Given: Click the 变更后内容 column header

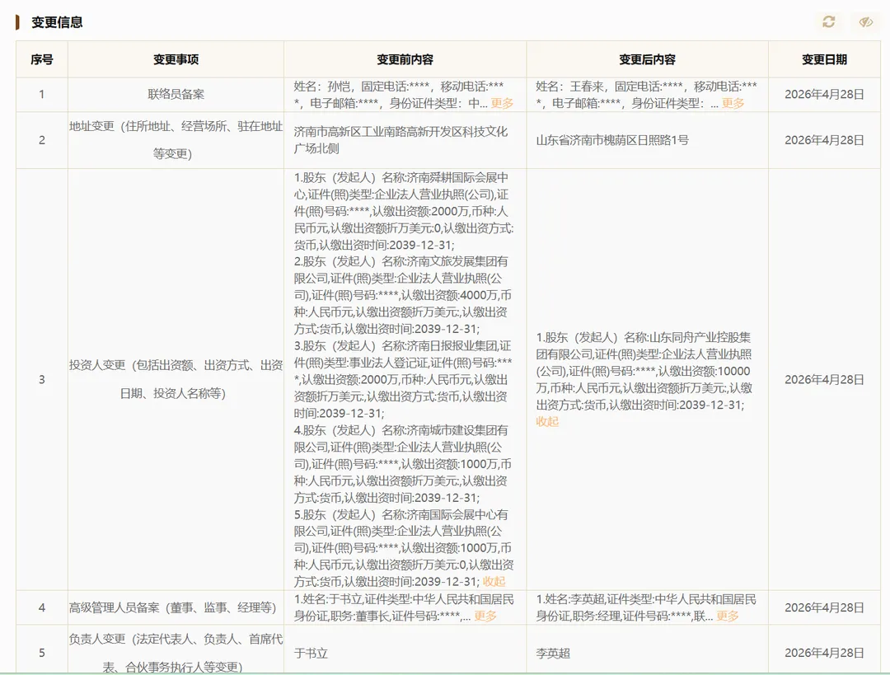Looking at the screenshot, I should [x=647, y=59].
